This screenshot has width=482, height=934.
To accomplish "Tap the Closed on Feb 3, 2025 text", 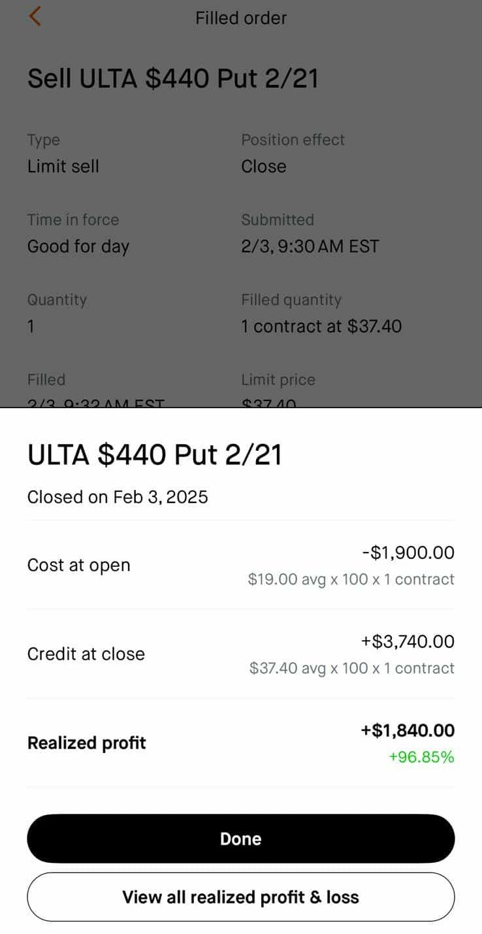I will pyautogui.click(x=118, y=497).
